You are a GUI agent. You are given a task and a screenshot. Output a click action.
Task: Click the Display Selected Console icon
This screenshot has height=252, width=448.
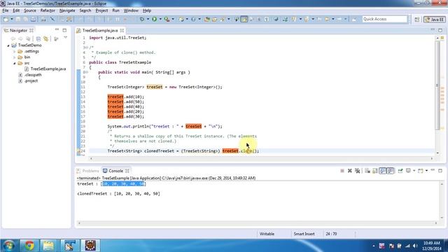coord(408,171)
